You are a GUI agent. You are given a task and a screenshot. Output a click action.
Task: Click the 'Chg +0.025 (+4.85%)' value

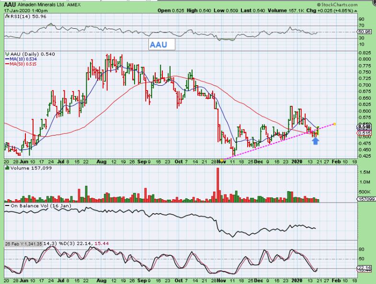330,11
